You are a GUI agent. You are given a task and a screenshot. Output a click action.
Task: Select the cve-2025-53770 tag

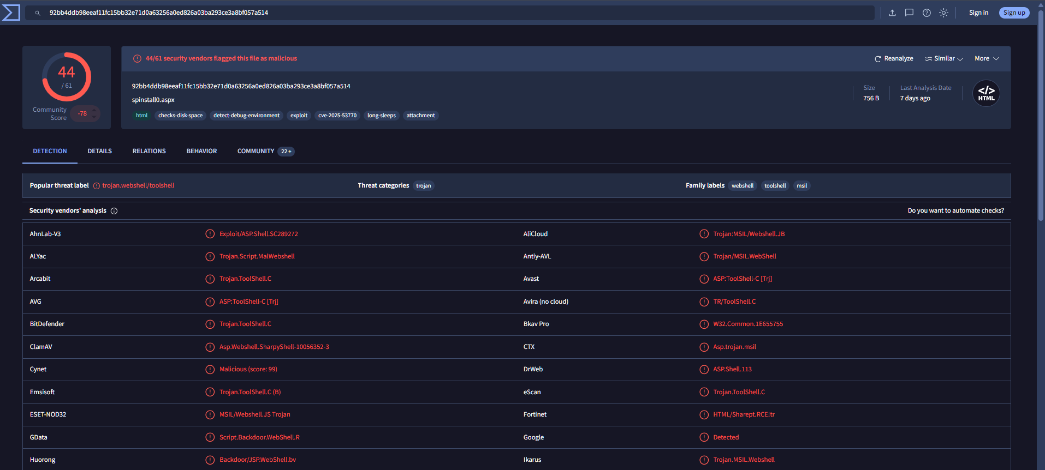click(337, 116)
